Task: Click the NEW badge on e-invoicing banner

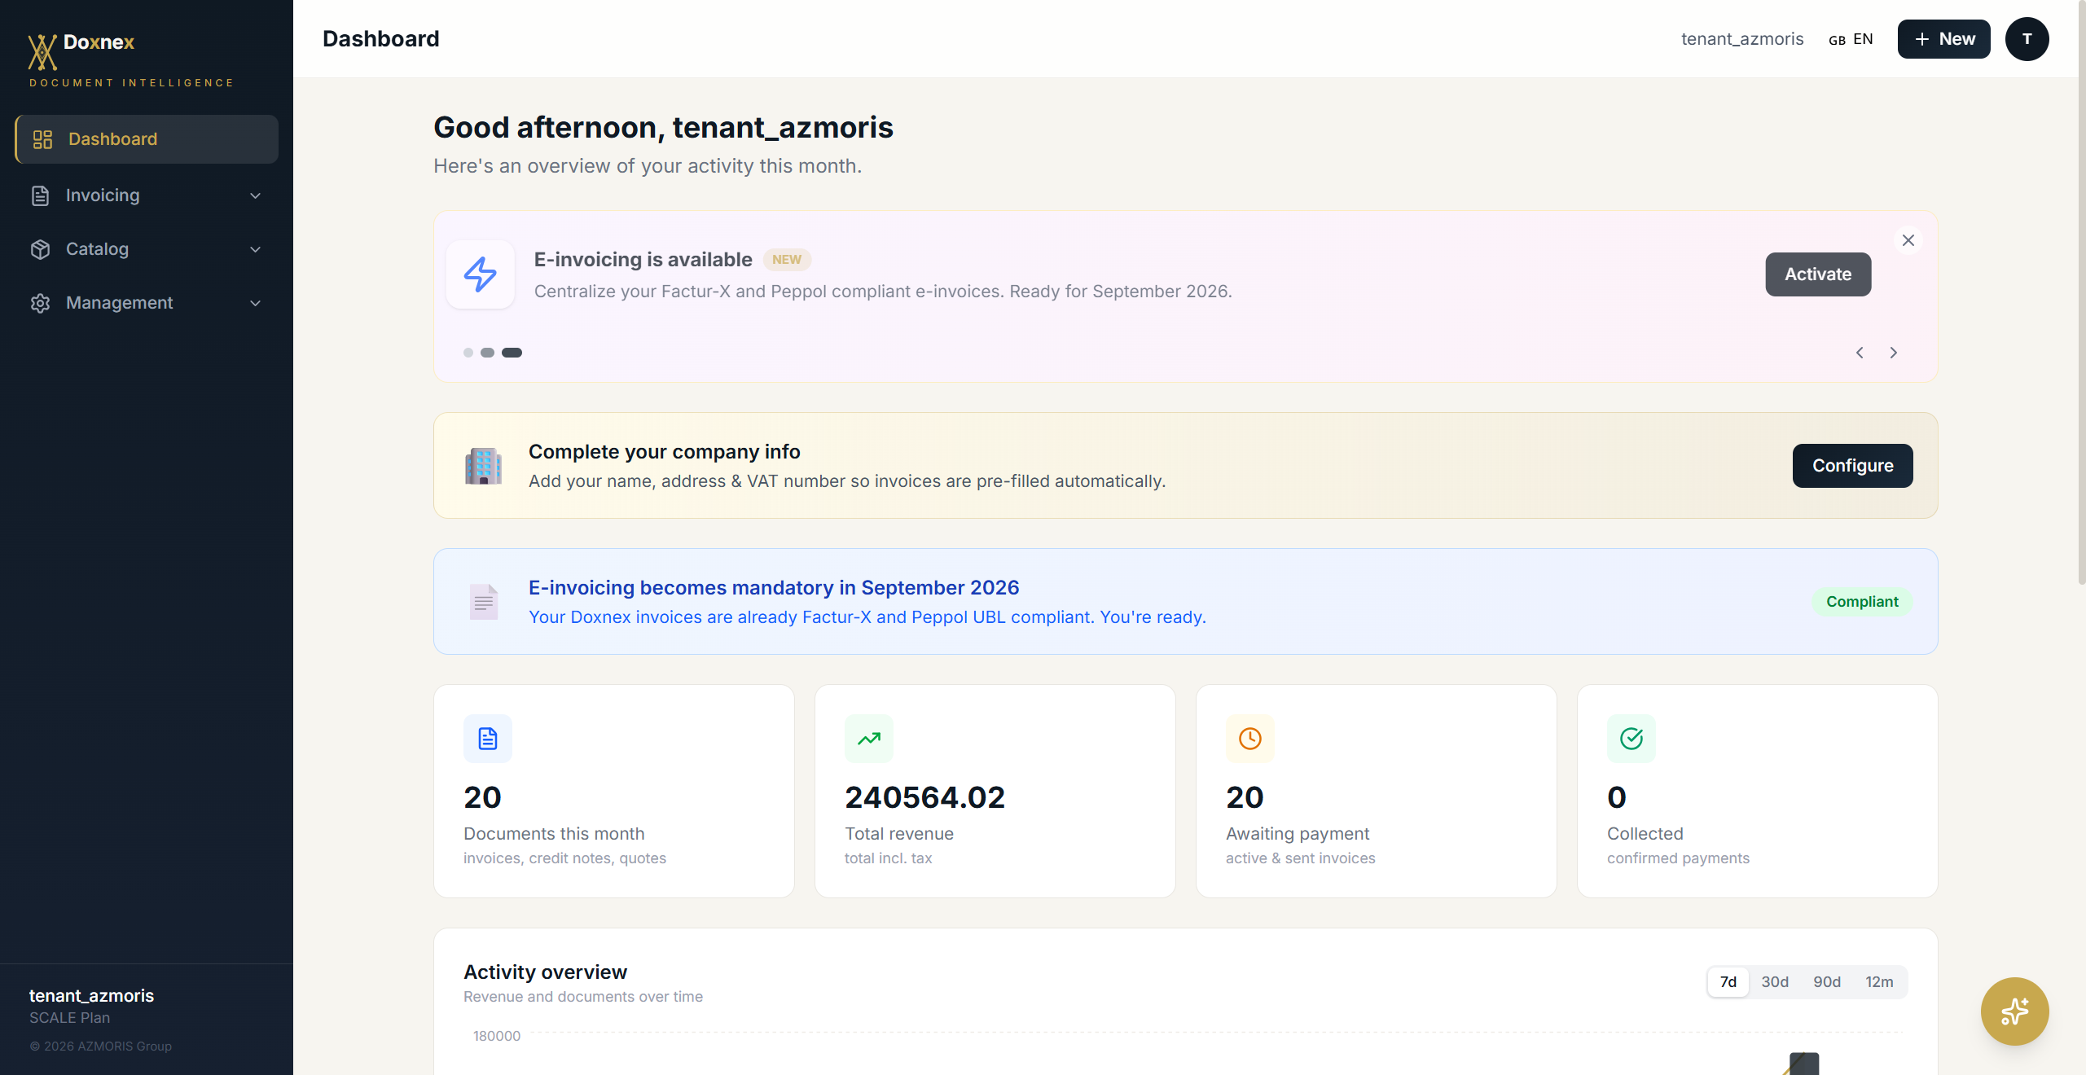Action: [x=787, y=260]
